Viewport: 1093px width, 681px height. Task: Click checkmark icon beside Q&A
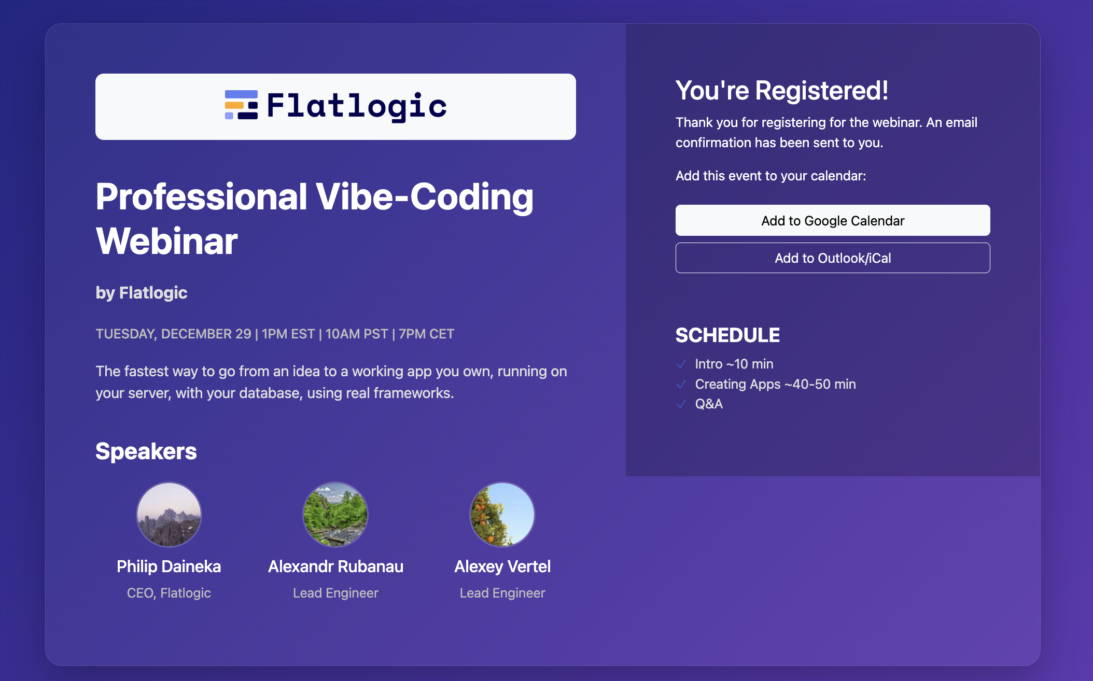(x=681, y=404)
